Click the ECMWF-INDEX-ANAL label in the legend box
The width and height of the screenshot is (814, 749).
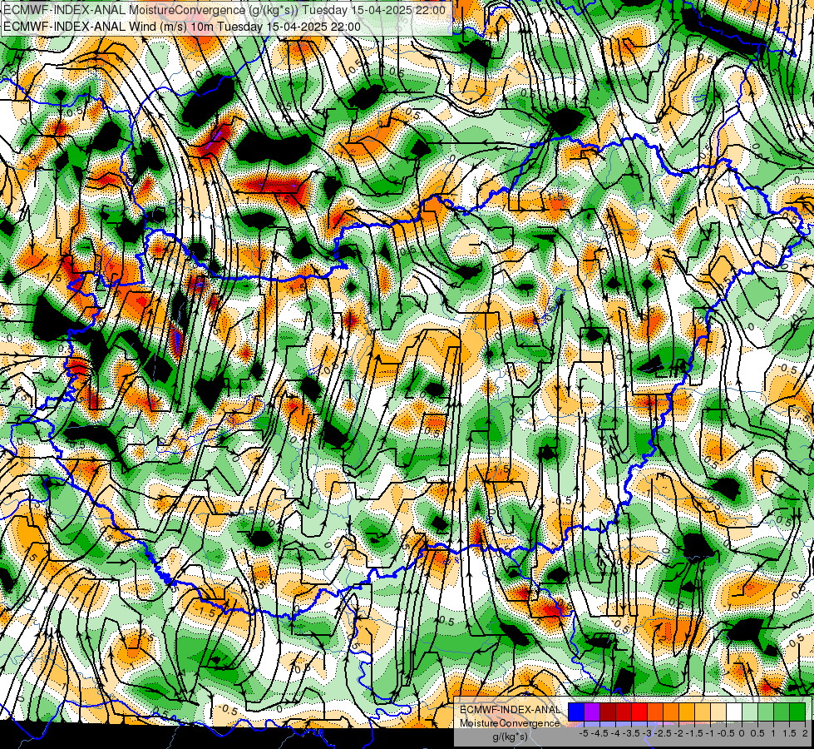pyautogui.click(x=510, y=710)
